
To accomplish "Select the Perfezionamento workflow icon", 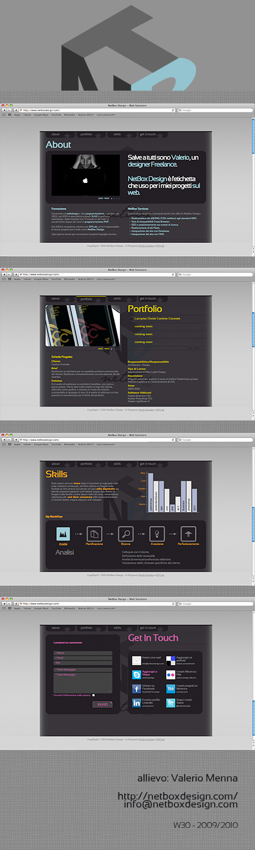I will (x=188, y=533).
